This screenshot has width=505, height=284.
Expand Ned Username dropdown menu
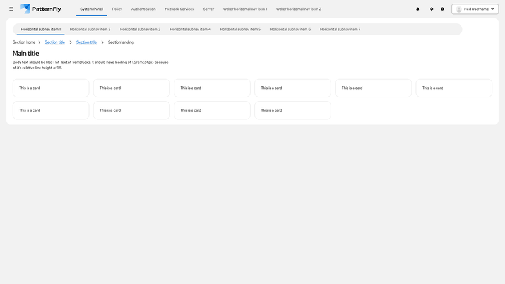click(475, 9)
